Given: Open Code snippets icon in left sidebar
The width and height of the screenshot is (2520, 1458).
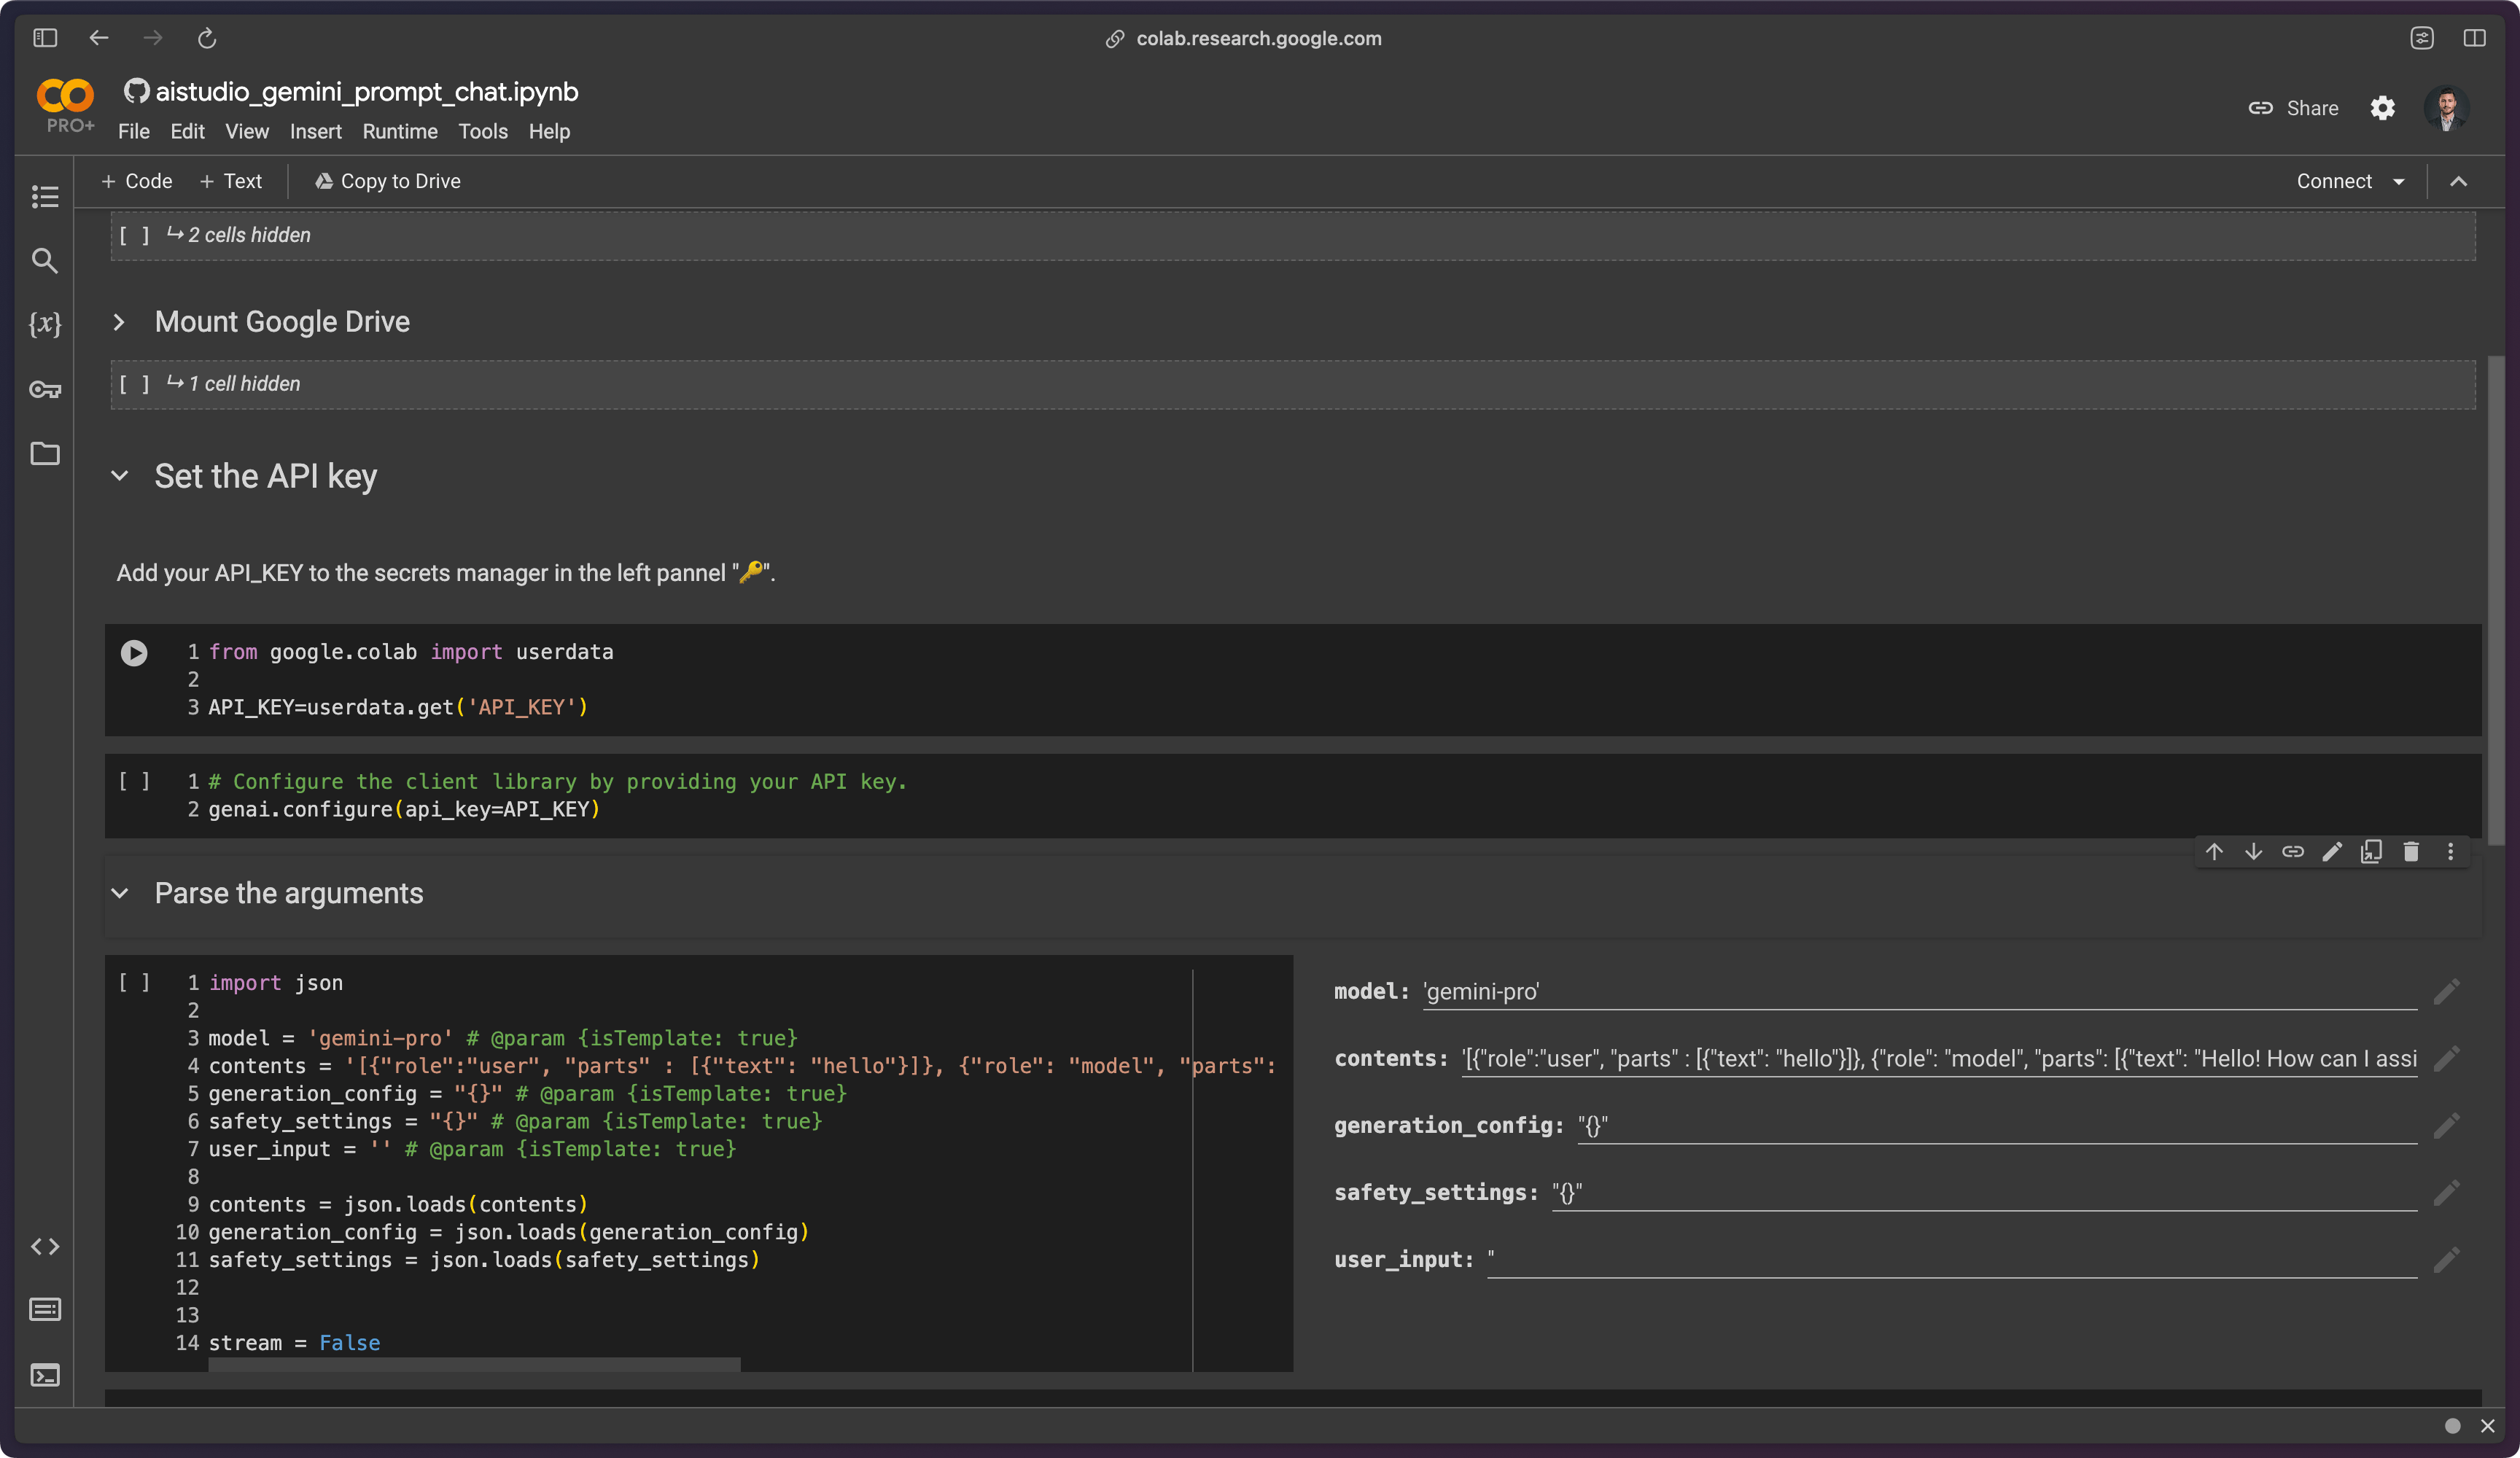Looking at the screenshot, I should tap(45, 1246).
